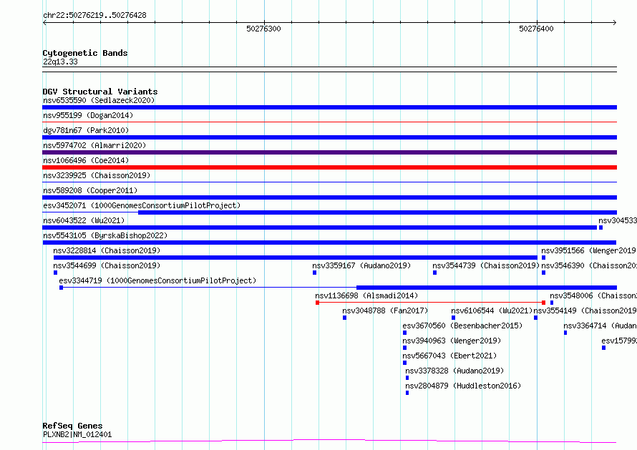Image resolution: width=637 pixels, height=450 pixels.
Task: Click the left arrowhead of the ruler
Action: click(44, 22)
